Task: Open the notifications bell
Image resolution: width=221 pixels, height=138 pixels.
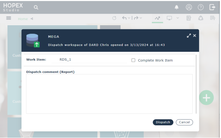Action: click(x=177, y=7)
